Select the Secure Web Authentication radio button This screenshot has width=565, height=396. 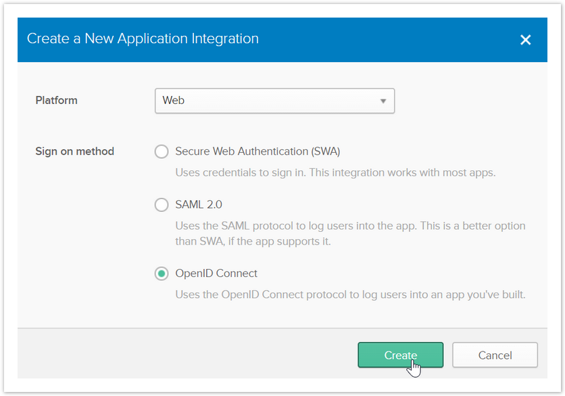[162, 151]
